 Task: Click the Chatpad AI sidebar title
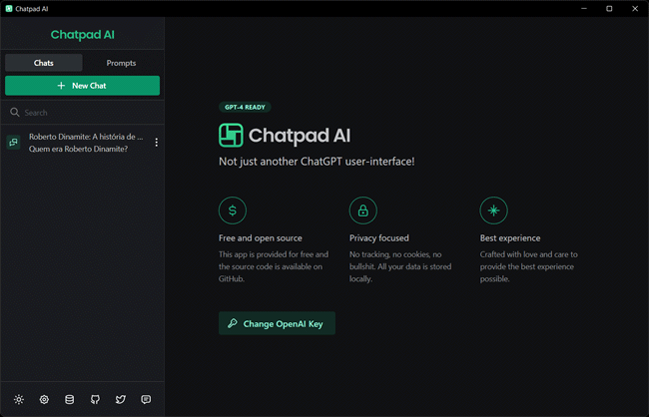tap(82, 35)
